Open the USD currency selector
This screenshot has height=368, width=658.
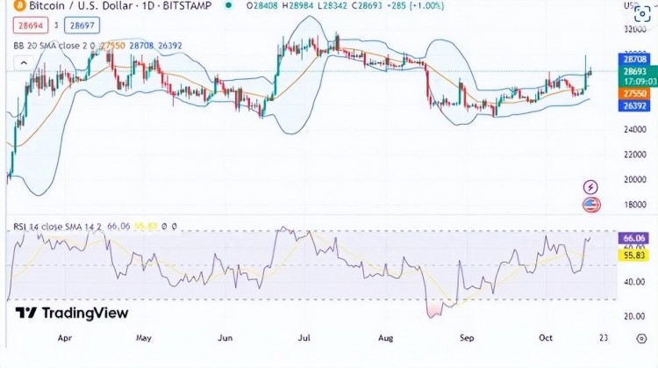[631, 5]
